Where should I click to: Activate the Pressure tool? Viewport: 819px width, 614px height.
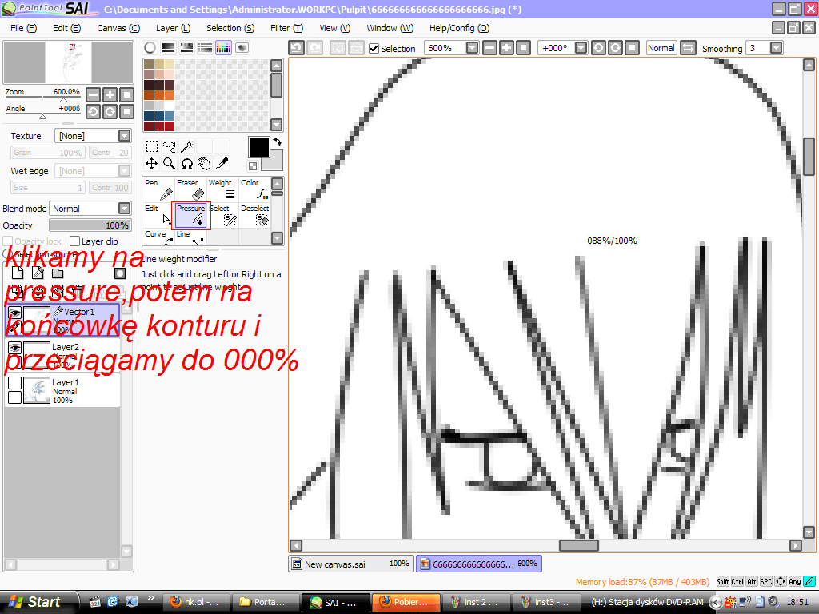(190, 215)
